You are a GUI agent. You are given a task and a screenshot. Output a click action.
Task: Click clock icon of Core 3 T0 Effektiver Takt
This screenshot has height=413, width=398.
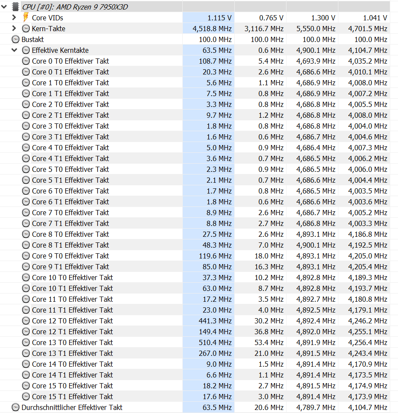(x=26, y=126)
